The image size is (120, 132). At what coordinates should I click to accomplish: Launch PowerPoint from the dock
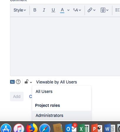pyautogui.click(x=97, y=128)
